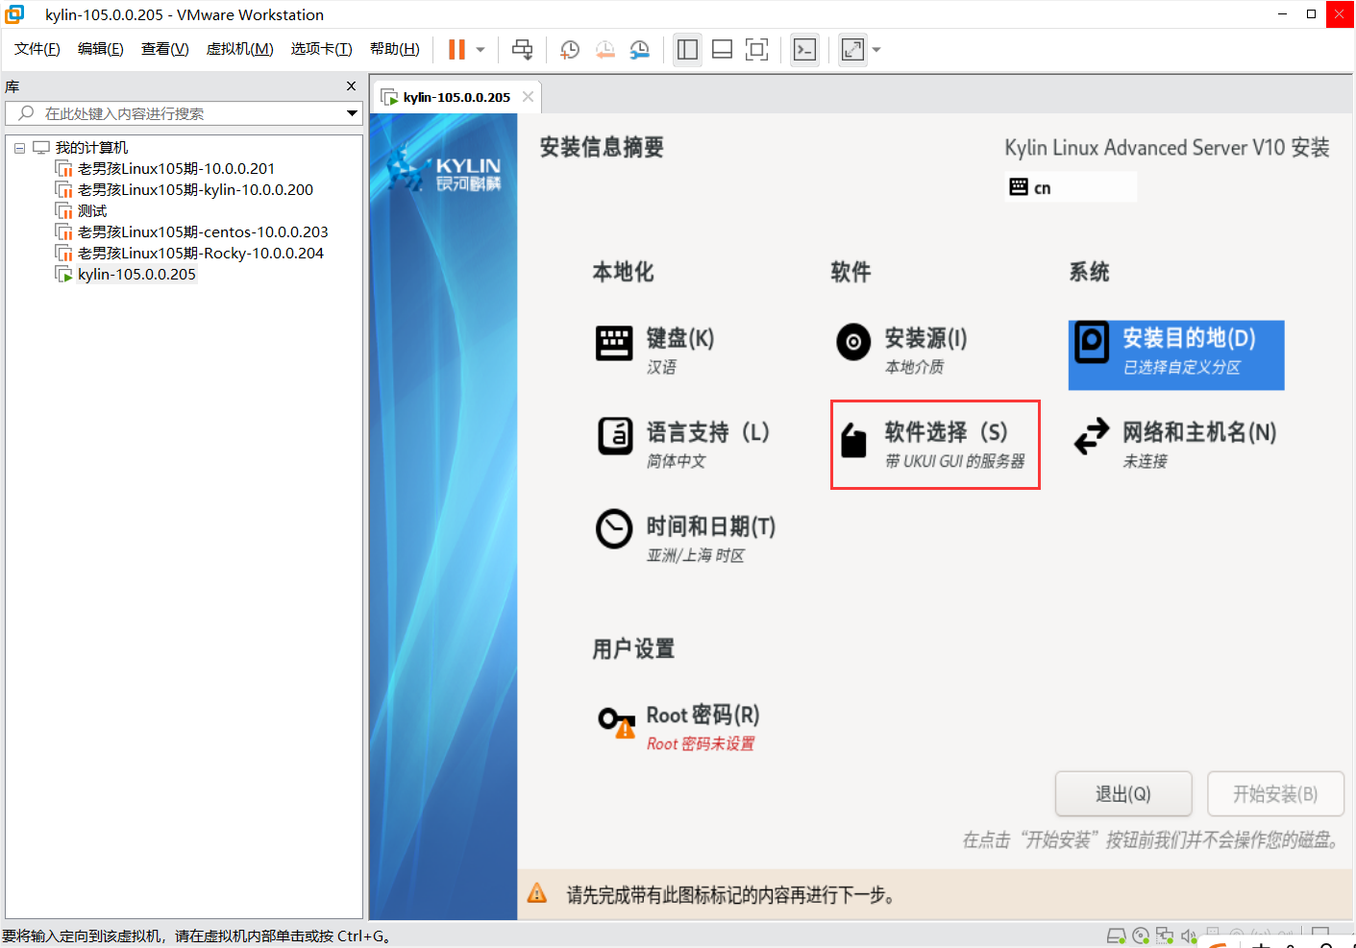
Task: Click the clock icon for time and date
Action: pyautogui.click(x=614, y=528)
